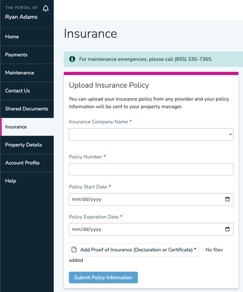Go to Home in the sidebar
The width and height of the screenshot is (243, 292).
[27, 37]
